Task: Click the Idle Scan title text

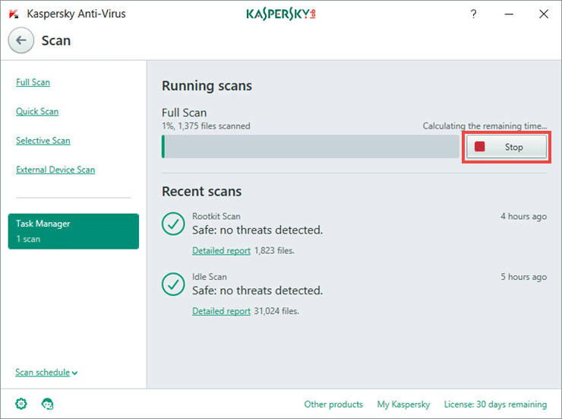Action: [x=210, y=277]
